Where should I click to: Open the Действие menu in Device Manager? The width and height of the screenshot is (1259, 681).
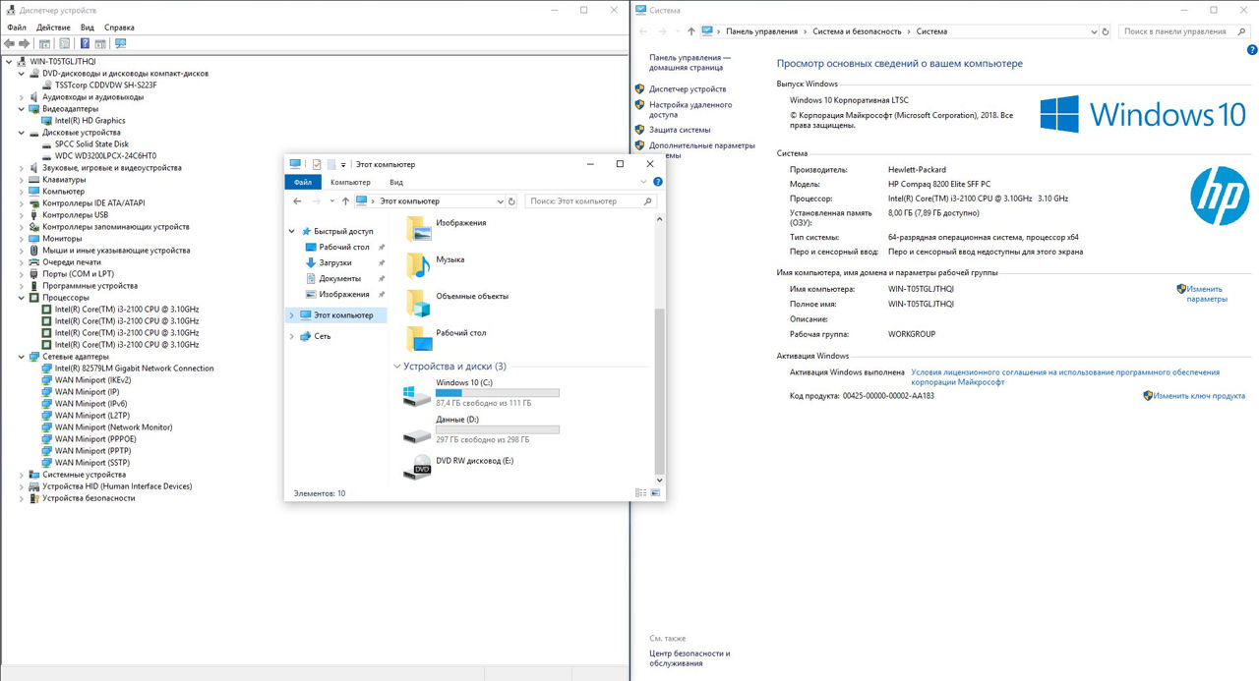pyautogui.click(x=53, y=28)
